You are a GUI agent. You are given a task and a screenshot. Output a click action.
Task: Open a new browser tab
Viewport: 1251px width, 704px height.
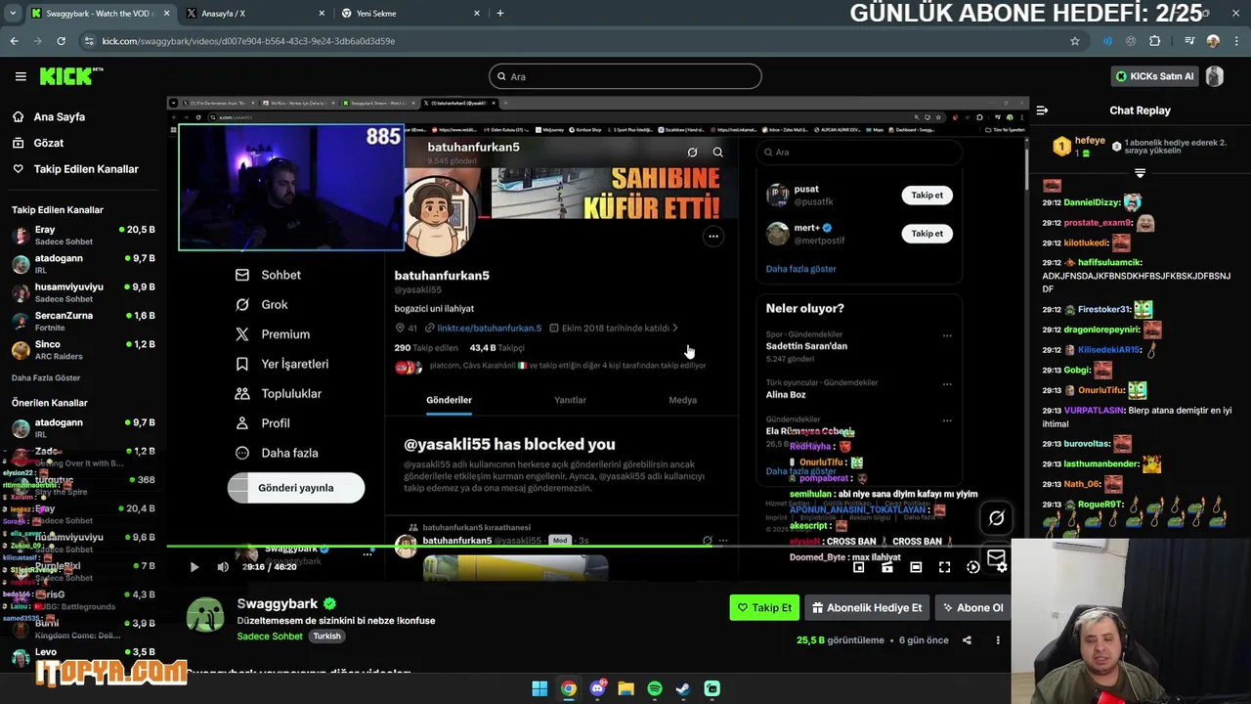tap(500, 14)
